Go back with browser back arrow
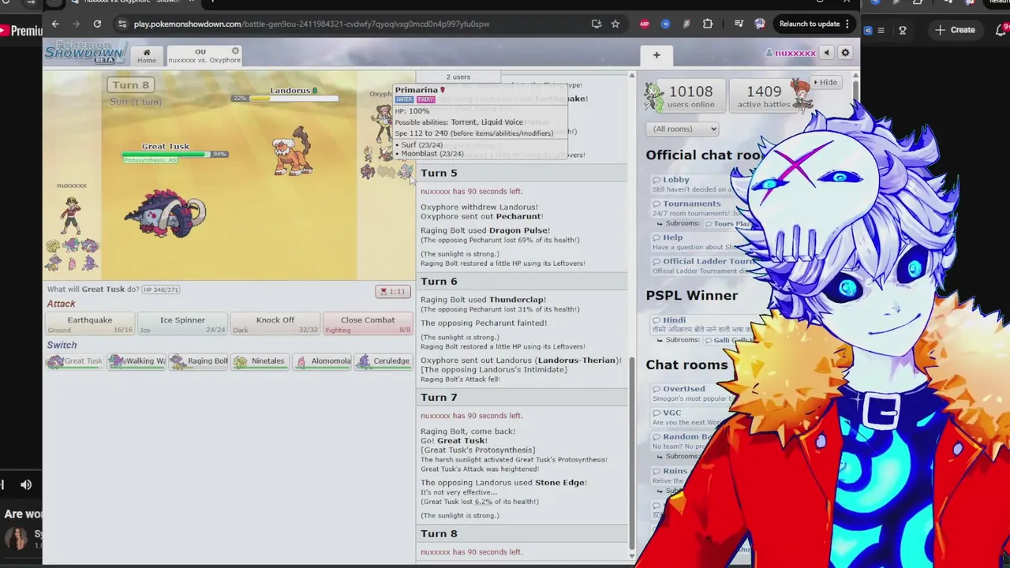Image resolution: width=1010 pixels, height=568 pixels. click(x=55, y=24)
